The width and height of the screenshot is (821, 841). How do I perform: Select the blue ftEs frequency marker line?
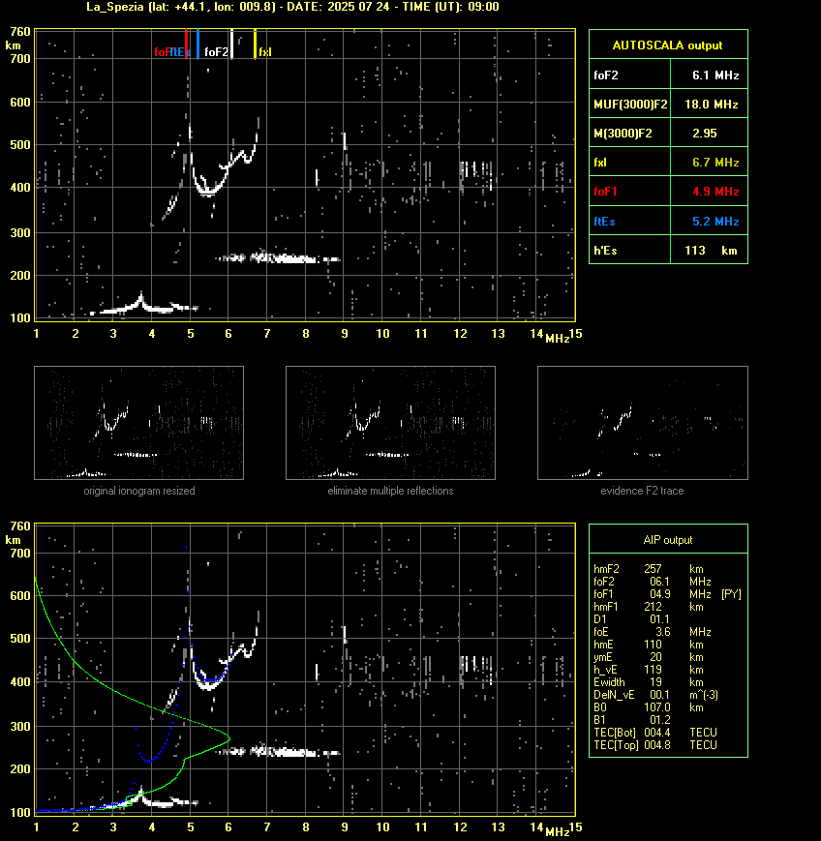[x=198, y=44]
